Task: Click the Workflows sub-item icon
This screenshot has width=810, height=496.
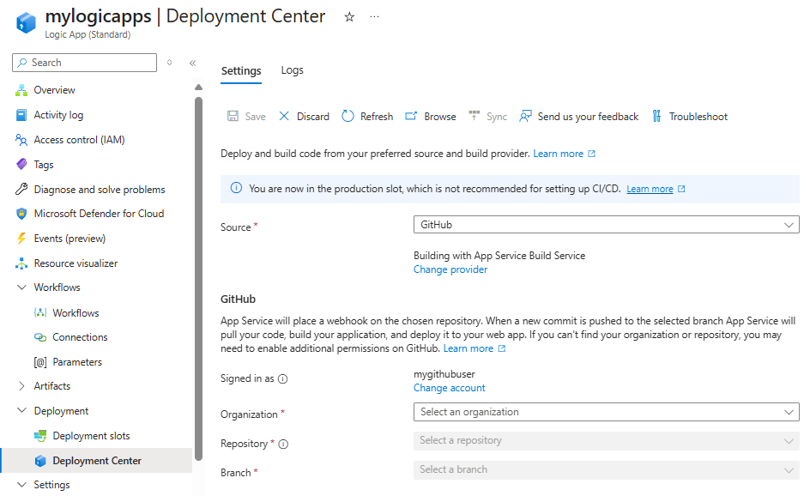Action: pyautogui.click(x=40, y=313)
